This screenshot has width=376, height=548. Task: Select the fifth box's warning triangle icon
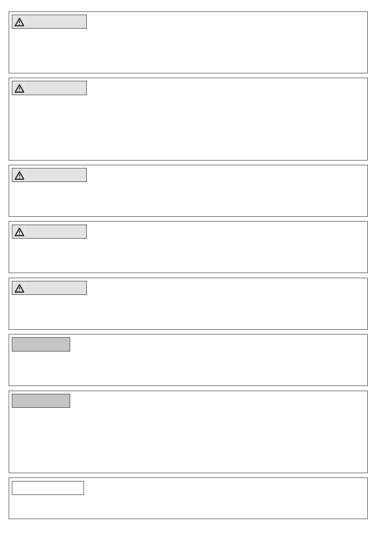point(19,288)
